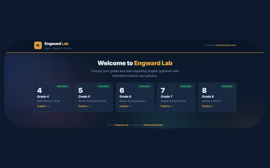Open the Grade 4 card

point(53,97)
